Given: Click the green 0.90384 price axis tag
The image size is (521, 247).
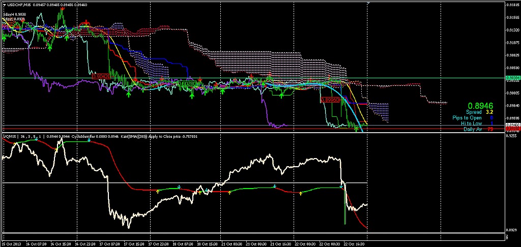Looking at the screenshot, I should click(512, 78).
